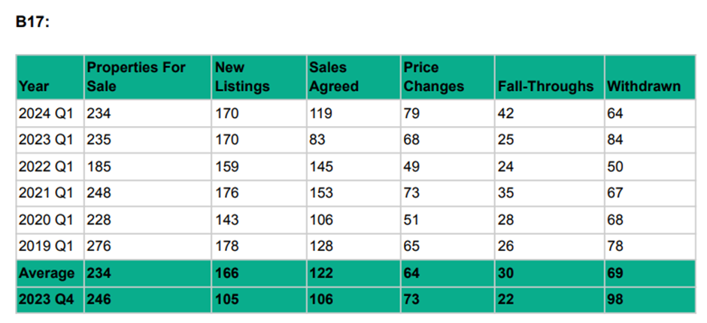
Task: Click the Properties For Sale value 276
Action: [99, 246]
